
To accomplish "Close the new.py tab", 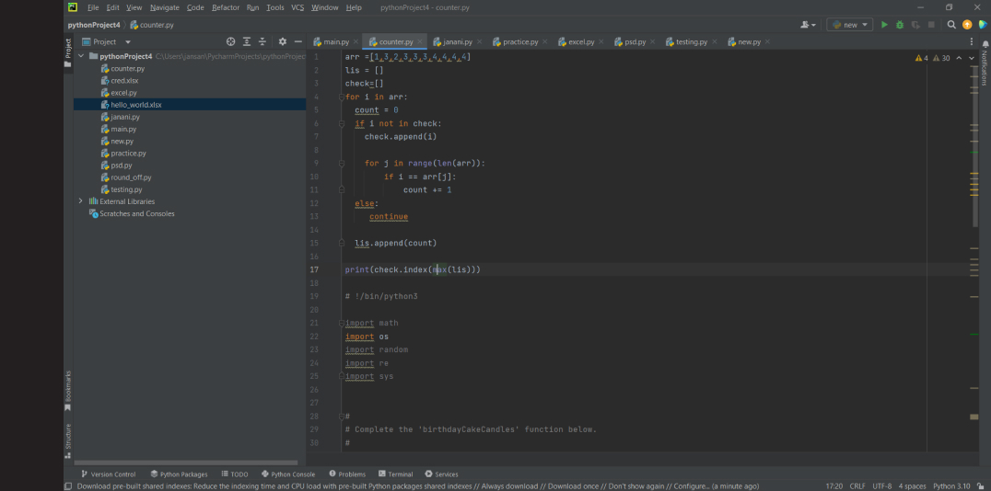I will 767,41.
